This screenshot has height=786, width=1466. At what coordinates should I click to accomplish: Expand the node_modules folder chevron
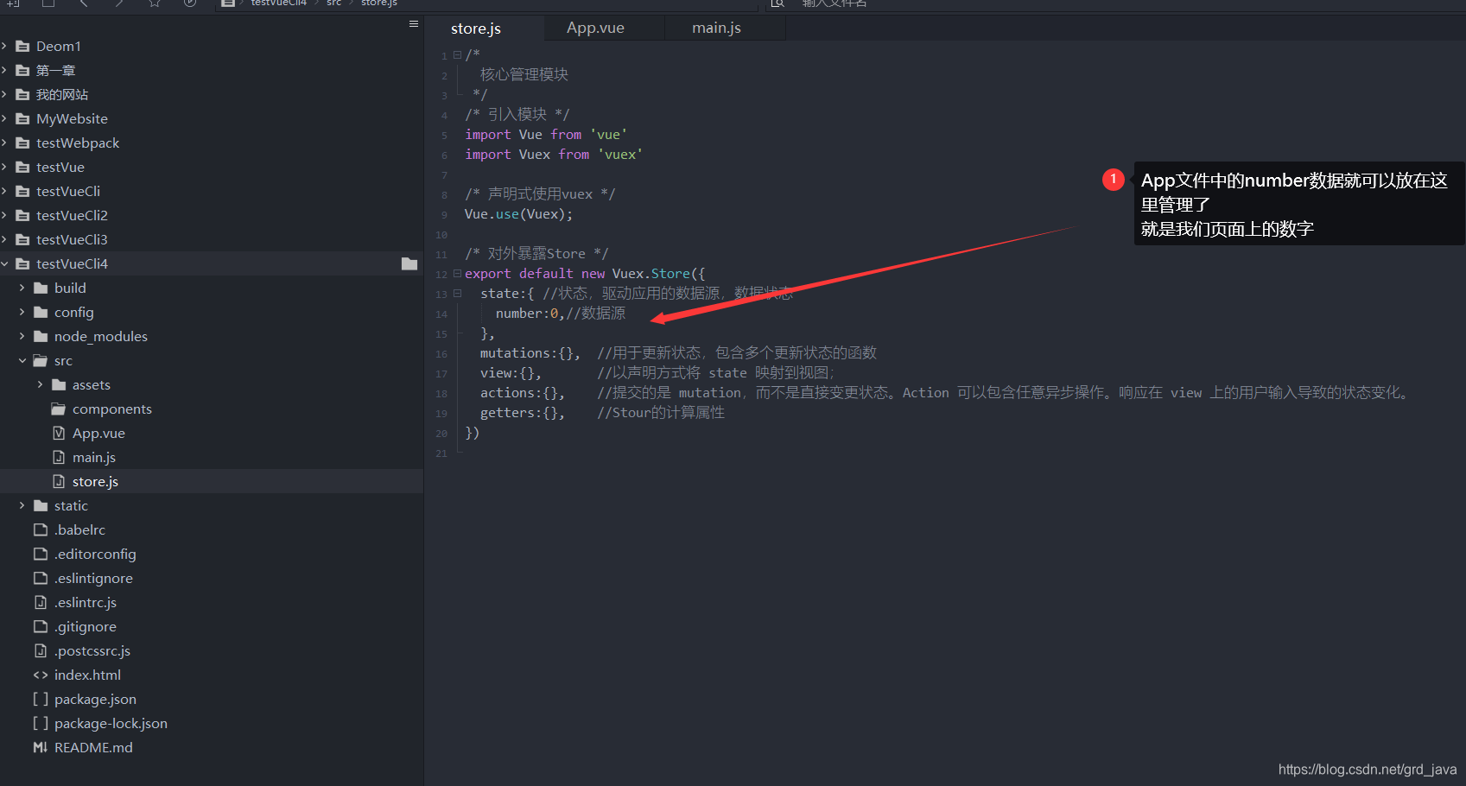(22, 336)
